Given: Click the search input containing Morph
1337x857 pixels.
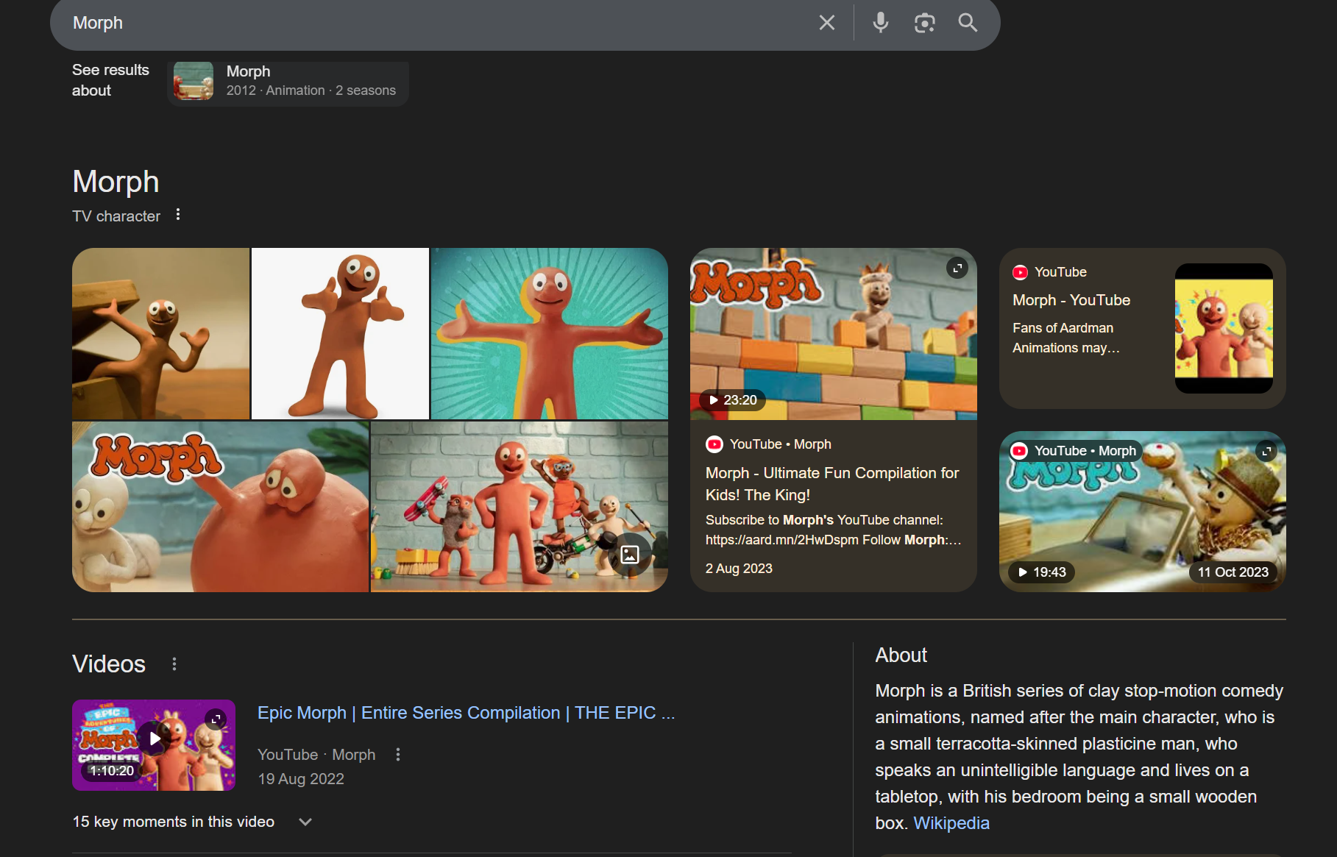Looking at the screenshot, I should click(x=434, y=23).
